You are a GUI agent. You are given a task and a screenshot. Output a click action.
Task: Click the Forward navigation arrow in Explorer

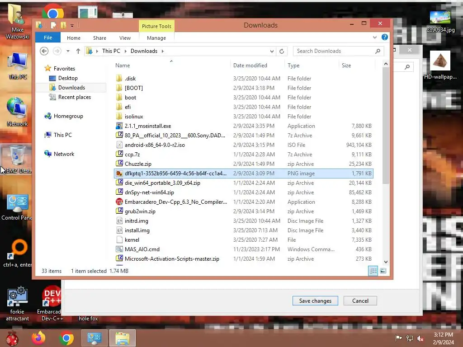click(57, 51)
